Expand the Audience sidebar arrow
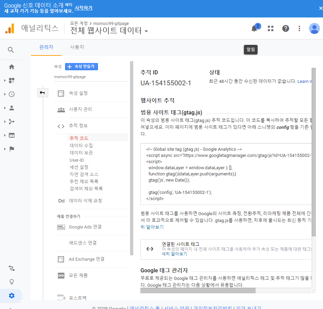The height and width of the screenshot is (309, 323). point(5,108)
